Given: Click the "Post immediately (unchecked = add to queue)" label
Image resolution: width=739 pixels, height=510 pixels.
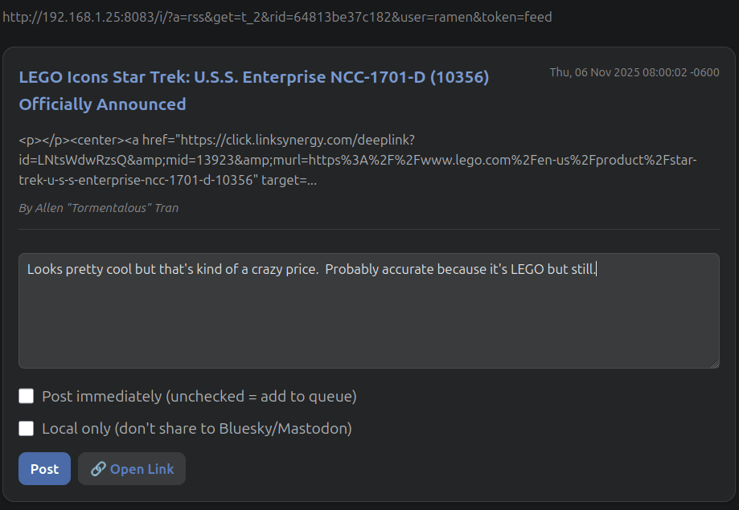Looking at the screenshot, I should point(199,396).
